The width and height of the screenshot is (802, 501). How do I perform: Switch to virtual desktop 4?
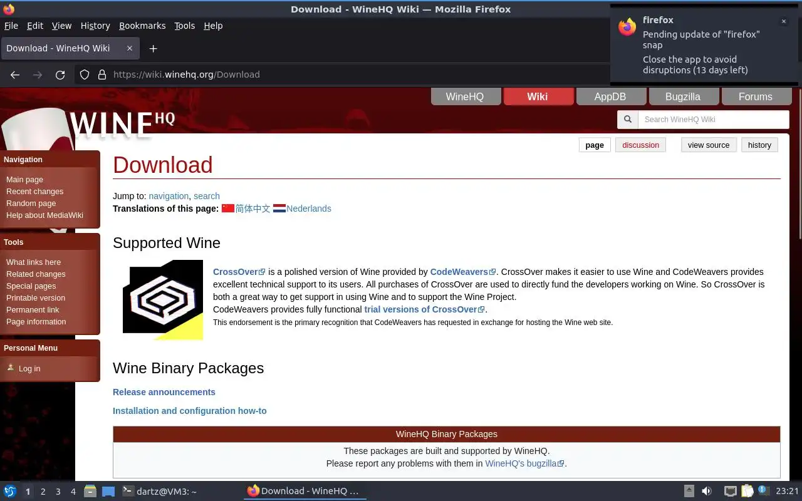pos(73,492)
